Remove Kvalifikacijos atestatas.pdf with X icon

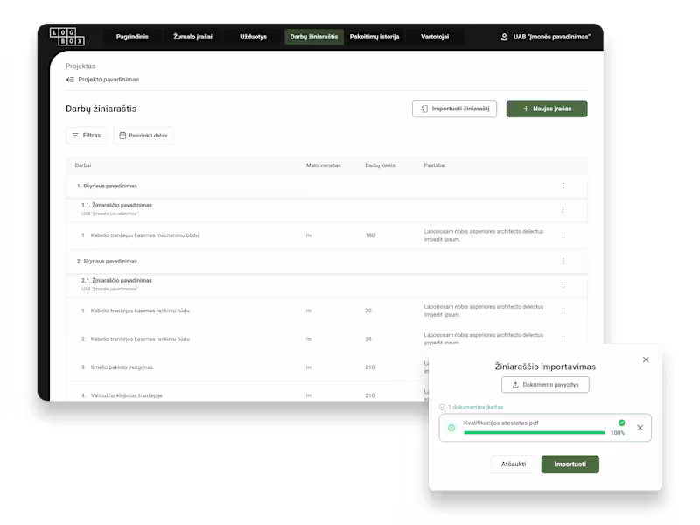point(640,428)
